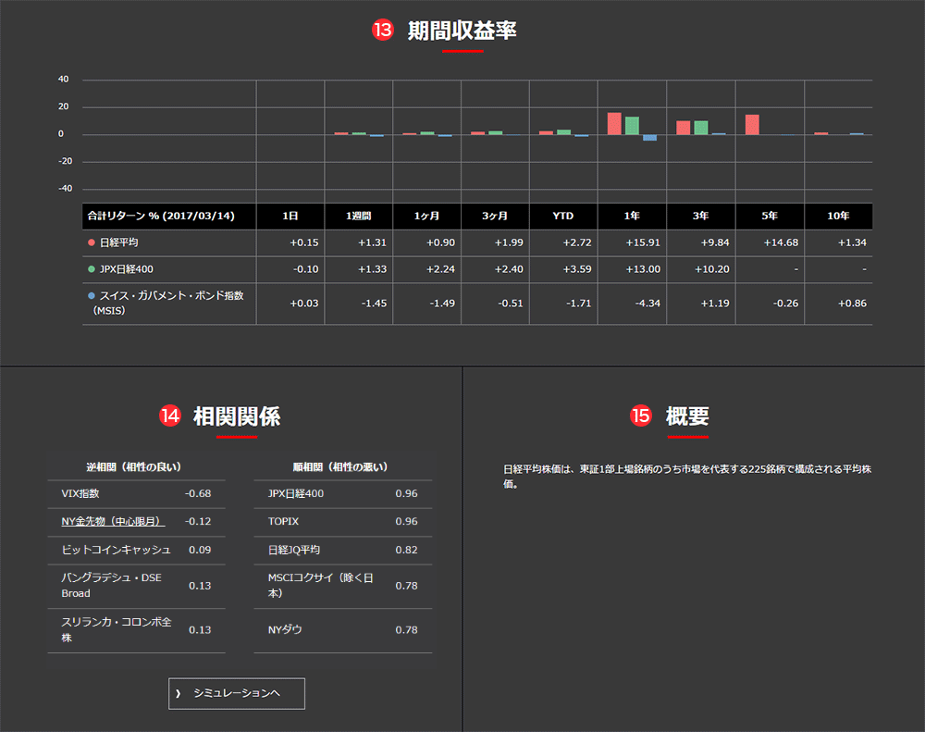Select the NYダウ correlation entry
The width and height of the screenshot is (925, 732).
(285, 630)
